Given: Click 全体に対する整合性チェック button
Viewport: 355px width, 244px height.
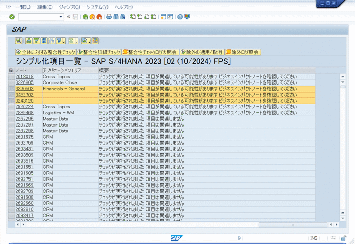Looking at the screenshot, I should pos(45,52).
